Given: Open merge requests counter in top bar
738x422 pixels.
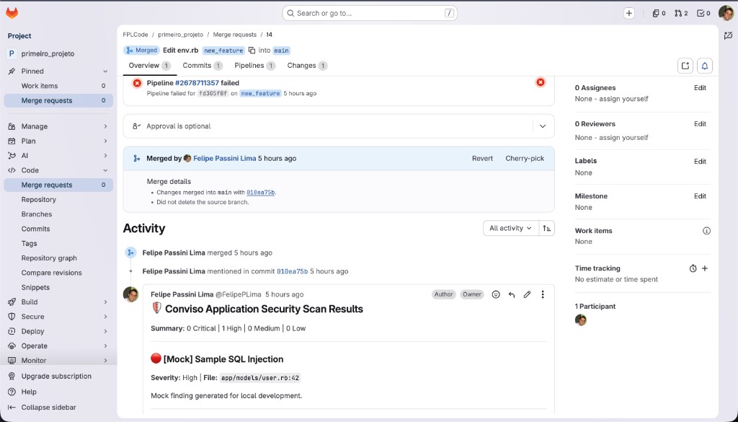Looking at the screenshot, I should pos(681,13).
